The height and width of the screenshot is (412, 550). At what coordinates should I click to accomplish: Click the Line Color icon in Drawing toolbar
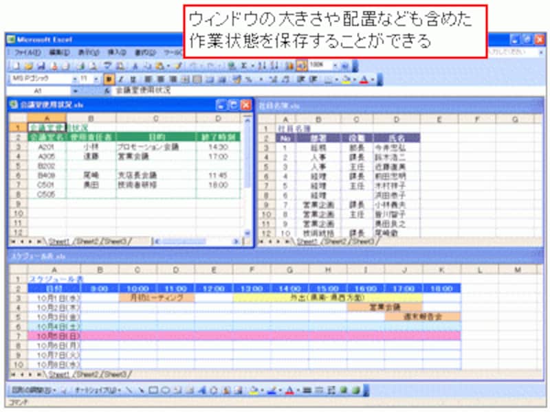[x=271, y=390]
